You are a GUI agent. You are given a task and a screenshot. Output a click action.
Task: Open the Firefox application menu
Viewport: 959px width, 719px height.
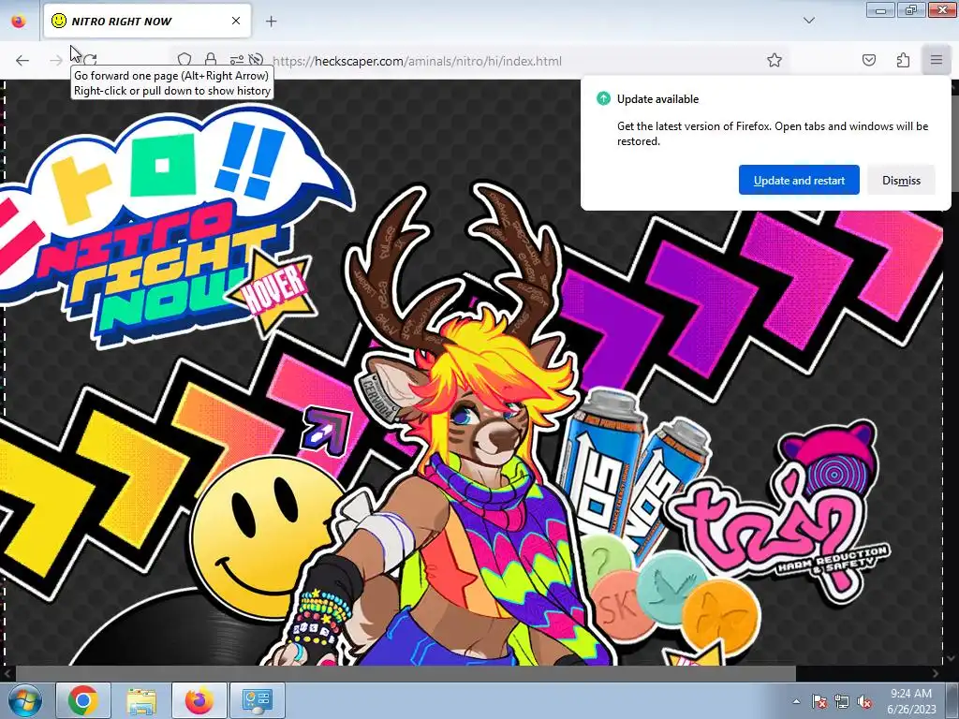tap(936, 60)
